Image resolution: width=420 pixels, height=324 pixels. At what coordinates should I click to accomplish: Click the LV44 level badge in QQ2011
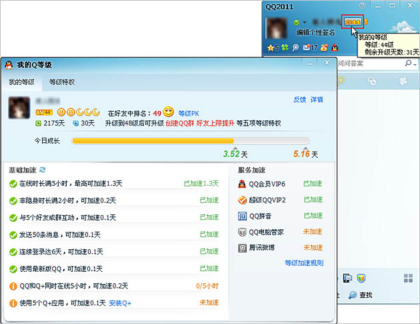pos(351,22)
